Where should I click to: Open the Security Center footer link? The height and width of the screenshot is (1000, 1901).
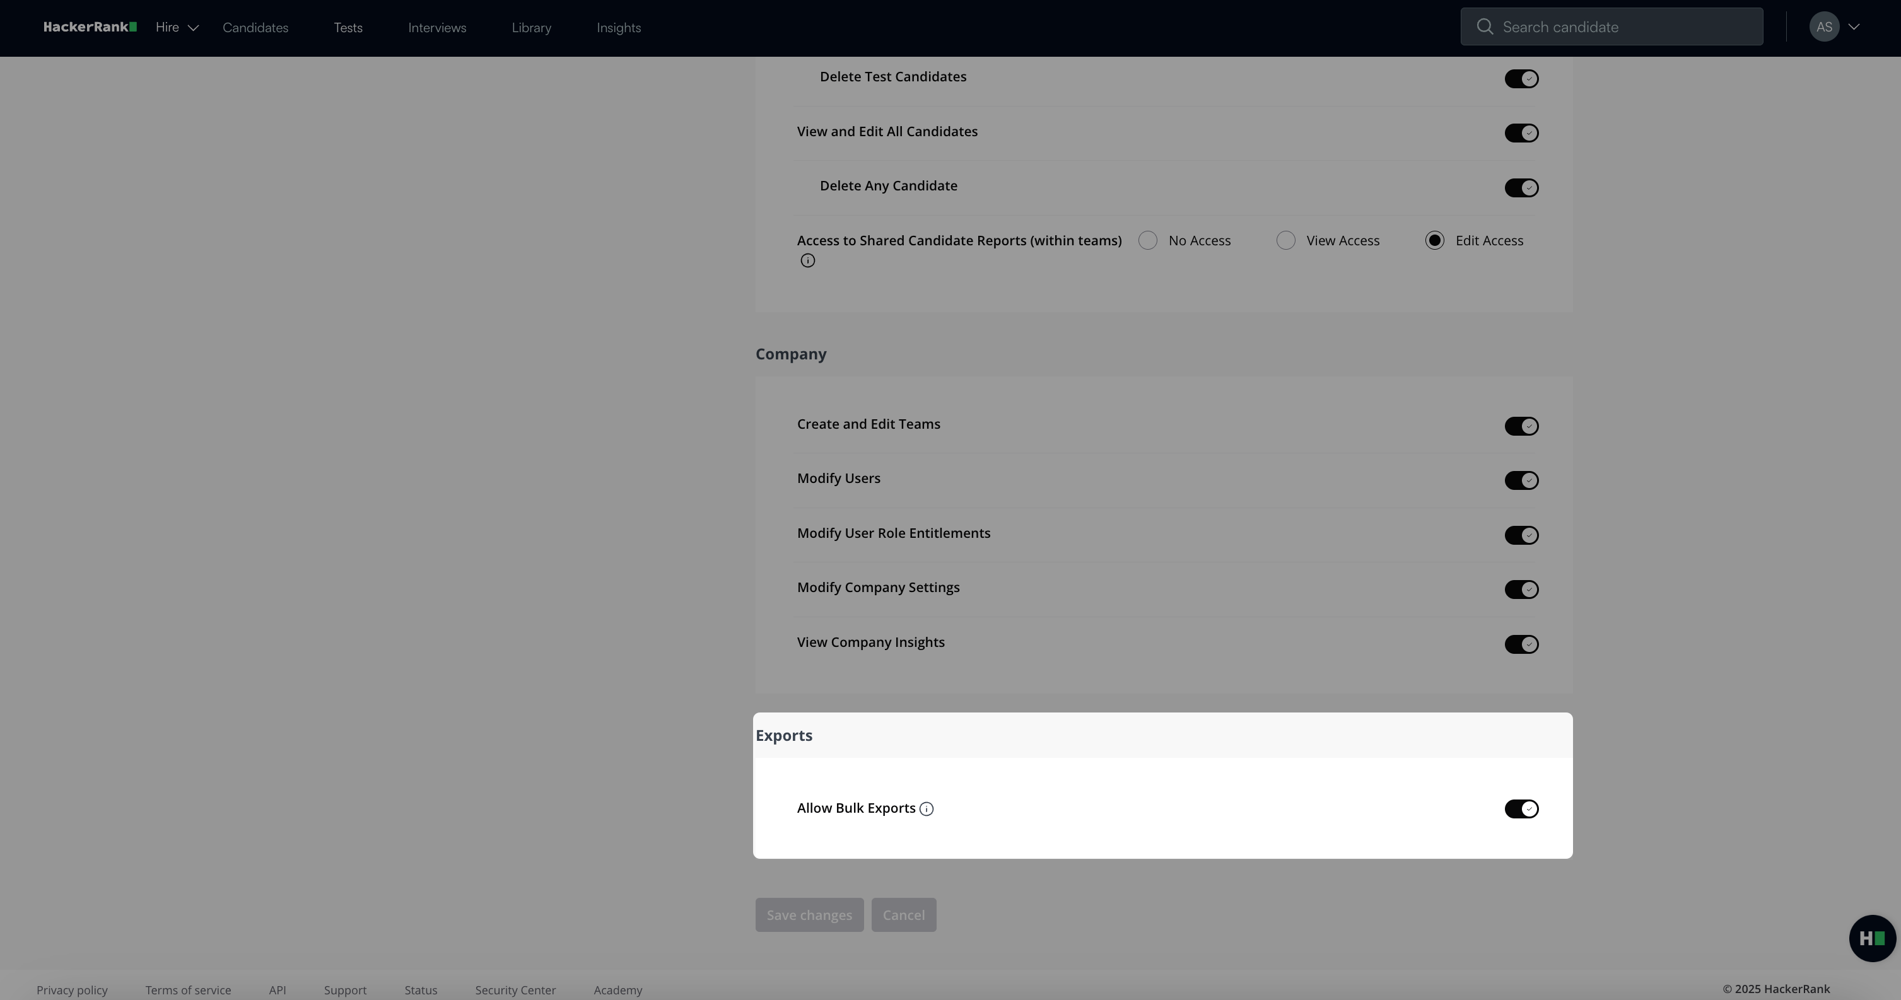(x=515, y=990)
